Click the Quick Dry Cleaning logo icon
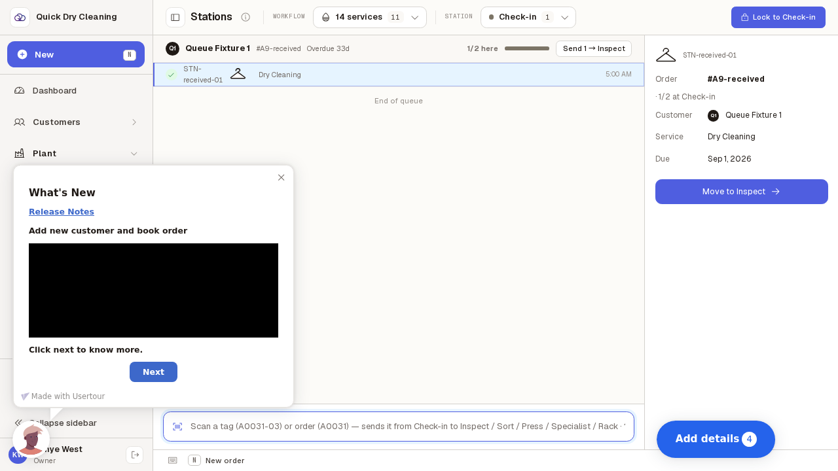Screen dimensions: 838x471 (x=20, y=17)
